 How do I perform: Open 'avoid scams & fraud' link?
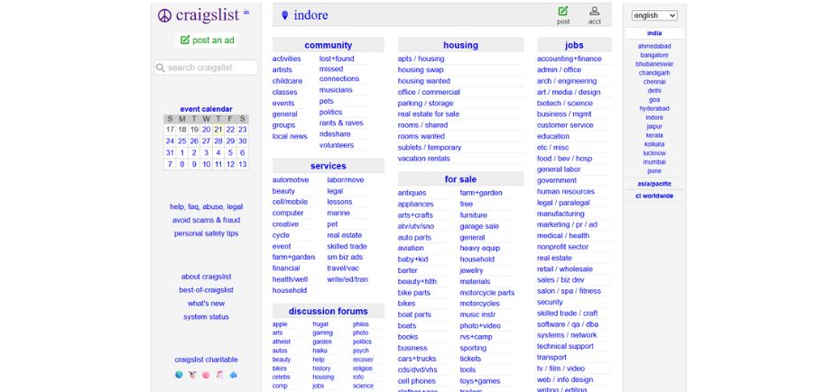206,220
